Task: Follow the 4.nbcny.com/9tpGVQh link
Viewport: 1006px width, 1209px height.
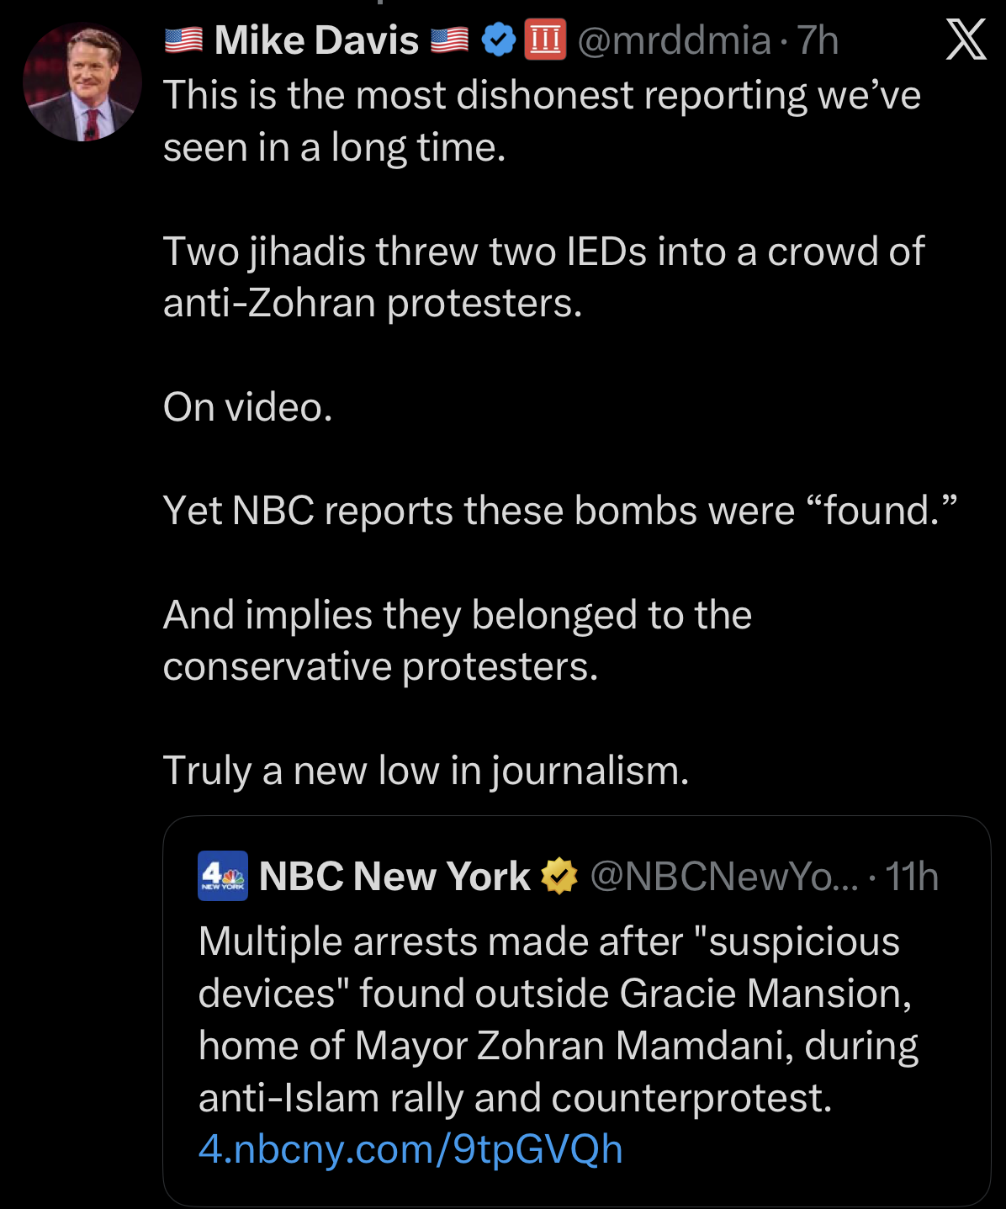Action: pos(410,1149)
